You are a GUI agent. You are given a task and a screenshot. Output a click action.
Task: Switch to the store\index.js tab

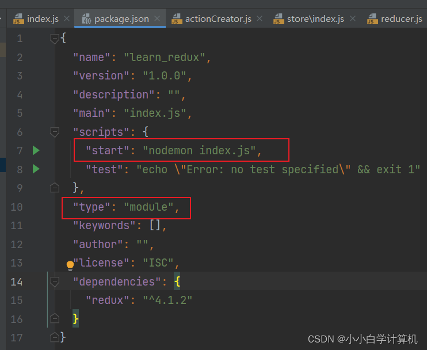(314, 19)
